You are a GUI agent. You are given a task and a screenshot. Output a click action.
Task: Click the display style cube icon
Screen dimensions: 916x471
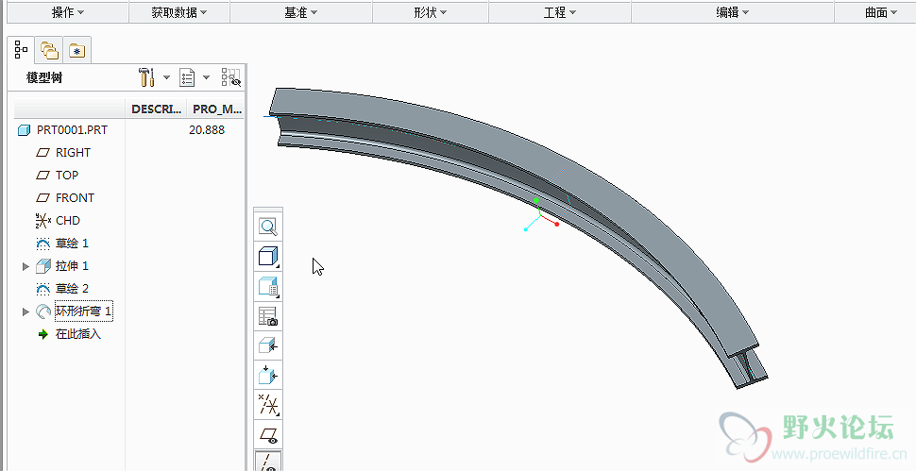click(268, 257)
